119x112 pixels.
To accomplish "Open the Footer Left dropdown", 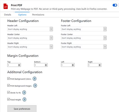I will pyautogui.click(x=84, y=29).
